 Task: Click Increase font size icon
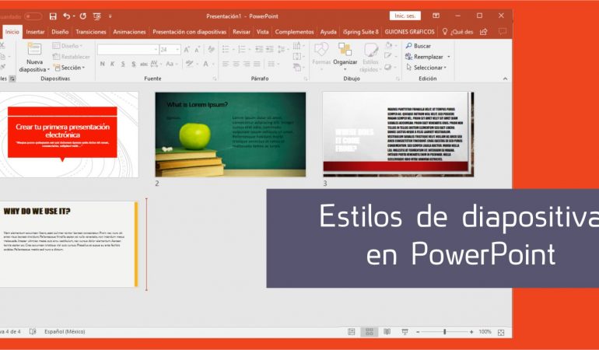[x=187, y=50]
